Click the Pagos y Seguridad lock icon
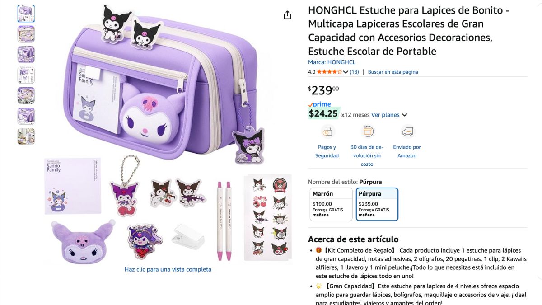 coord(327,131)
